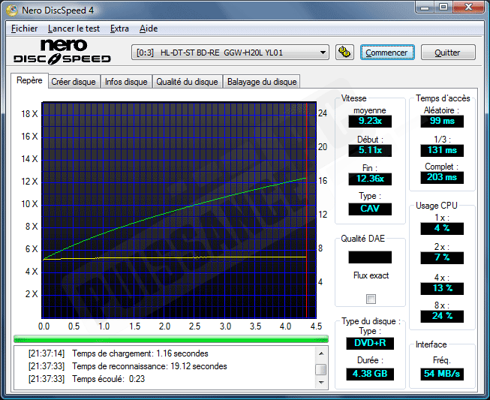Screen dimensions: 490x400
Task: Open the options icon beside drive selector
Action: [x=344, y=53]
